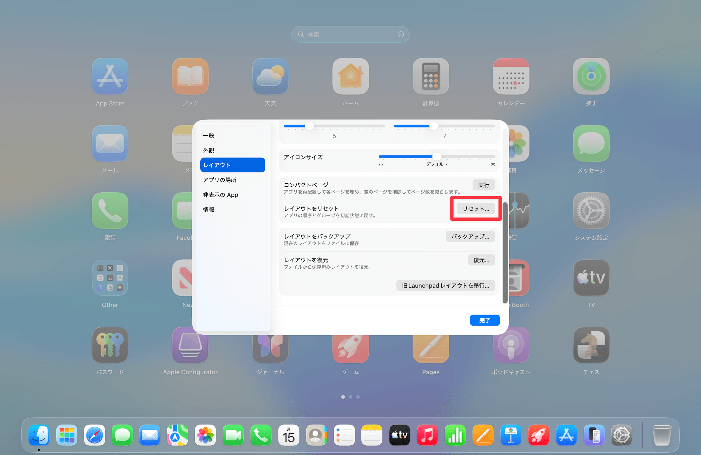The image size is (701, 455).
Task: Open システム設定 in the app grid
Action: tap(591, 211)
